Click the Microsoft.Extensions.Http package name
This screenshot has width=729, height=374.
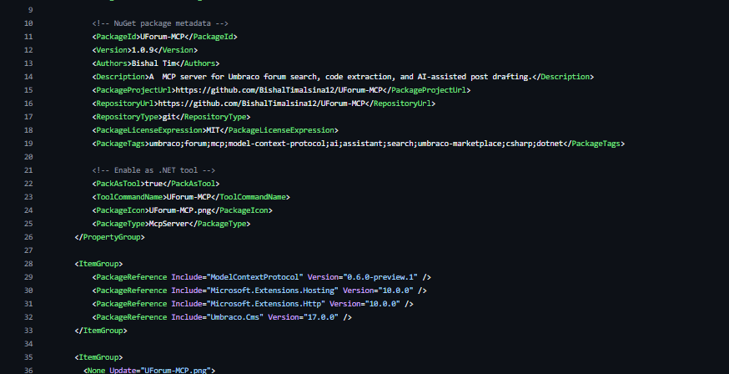pos(264,304)
